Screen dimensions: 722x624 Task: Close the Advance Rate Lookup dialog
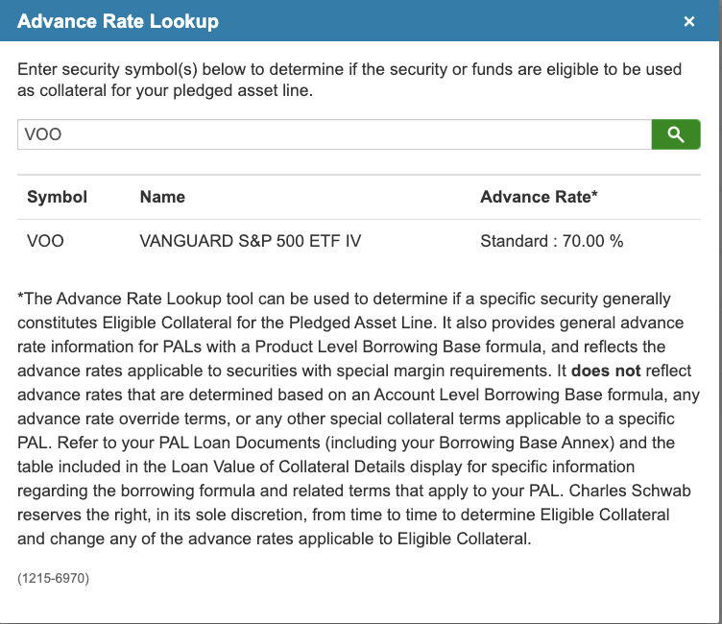click(x=688, y=21)
